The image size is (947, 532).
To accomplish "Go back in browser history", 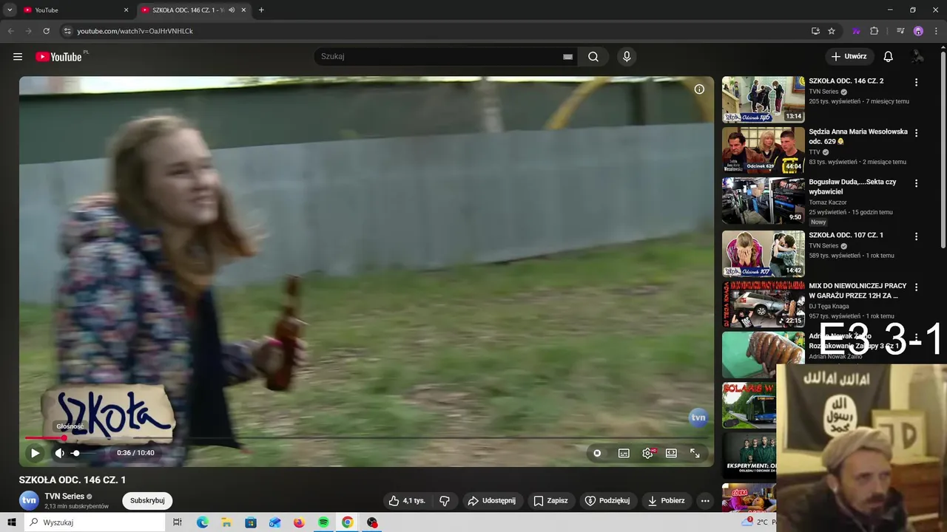I will 10,31.
